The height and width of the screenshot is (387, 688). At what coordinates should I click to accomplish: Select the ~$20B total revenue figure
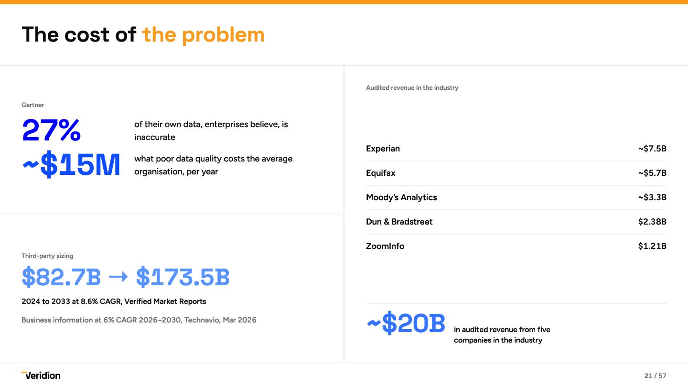(406, 323)
